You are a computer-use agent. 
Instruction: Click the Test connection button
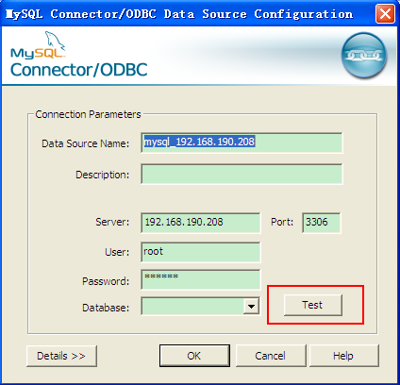point(313,305)
